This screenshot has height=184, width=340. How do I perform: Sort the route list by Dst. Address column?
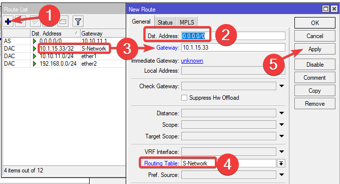(x=55, y=34)
